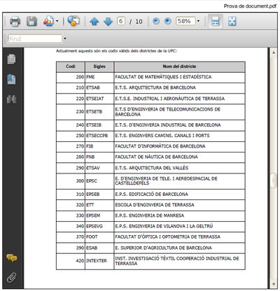The image size is (280, 291).
Task: Click E. SUPERIOR D'AGRICULTURA DE BARCELONA text
Action: tap(163, 248)
